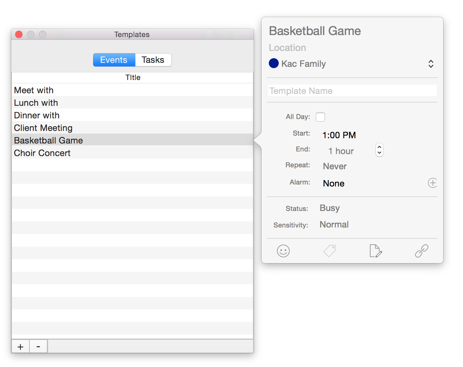This screenshot has width=463, height=367.
Task: Click the notes page-with-pencil icon
Action: point(375,251)
